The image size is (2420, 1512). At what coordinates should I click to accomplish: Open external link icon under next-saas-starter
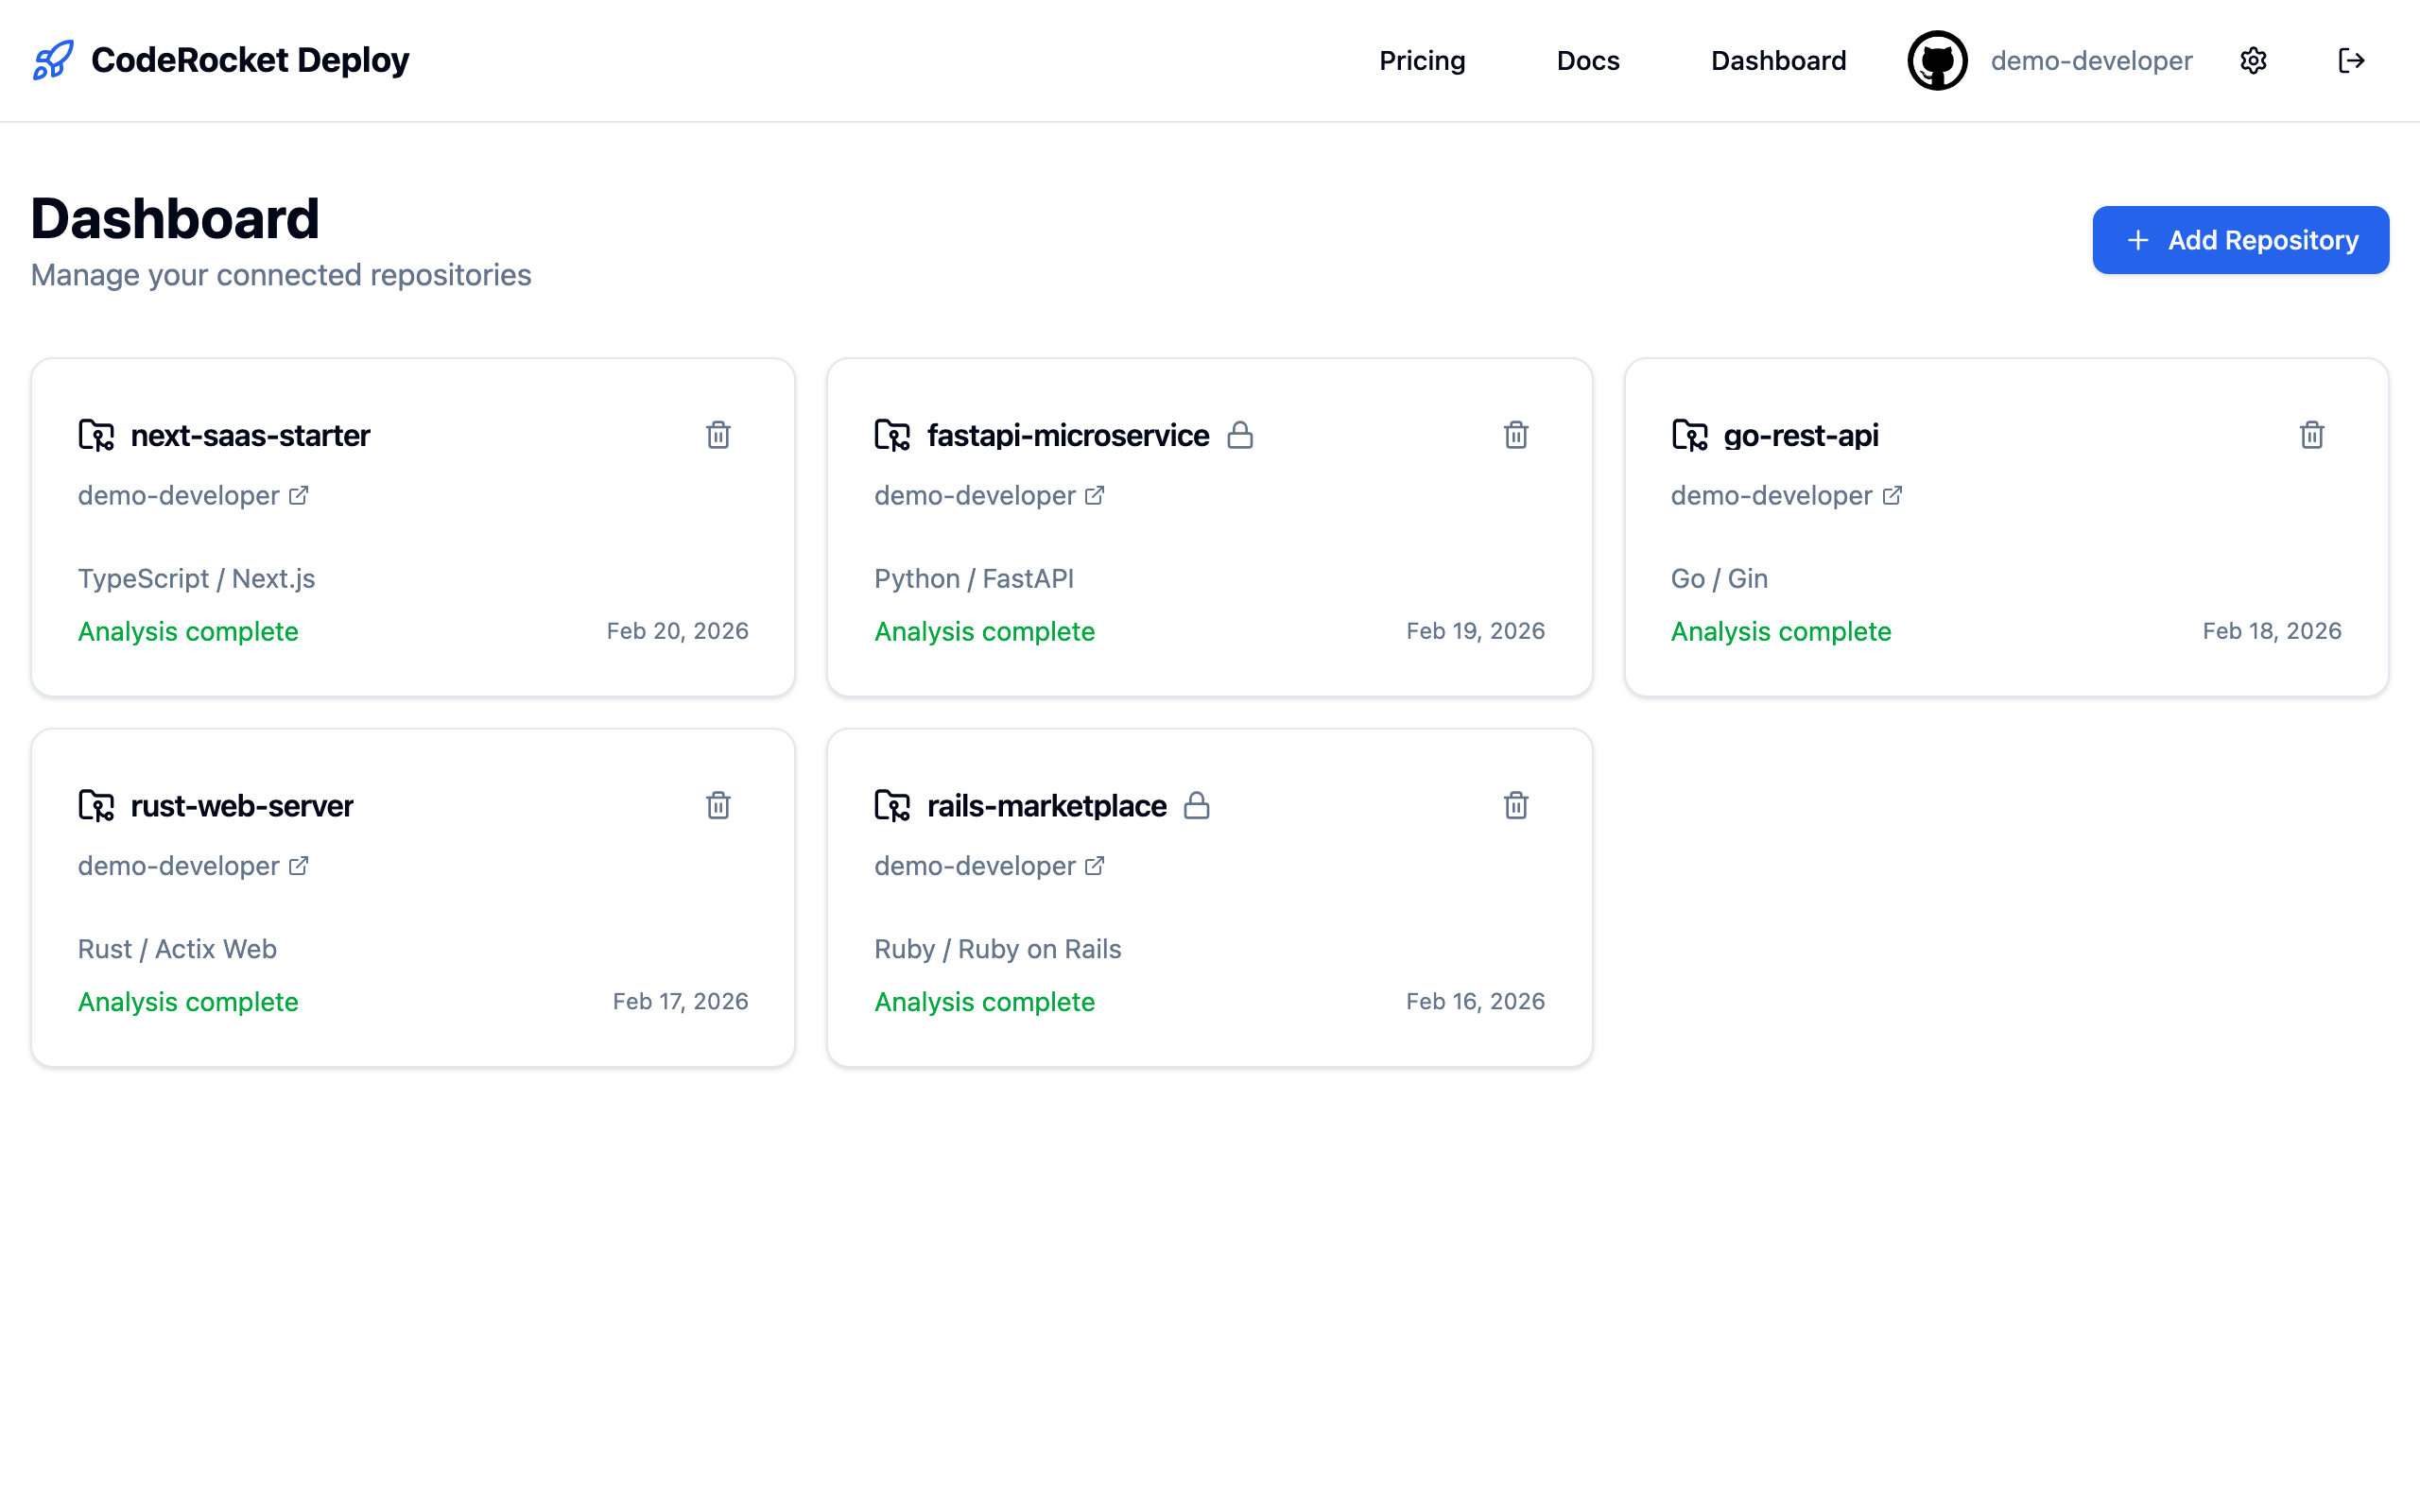(299, 496)
